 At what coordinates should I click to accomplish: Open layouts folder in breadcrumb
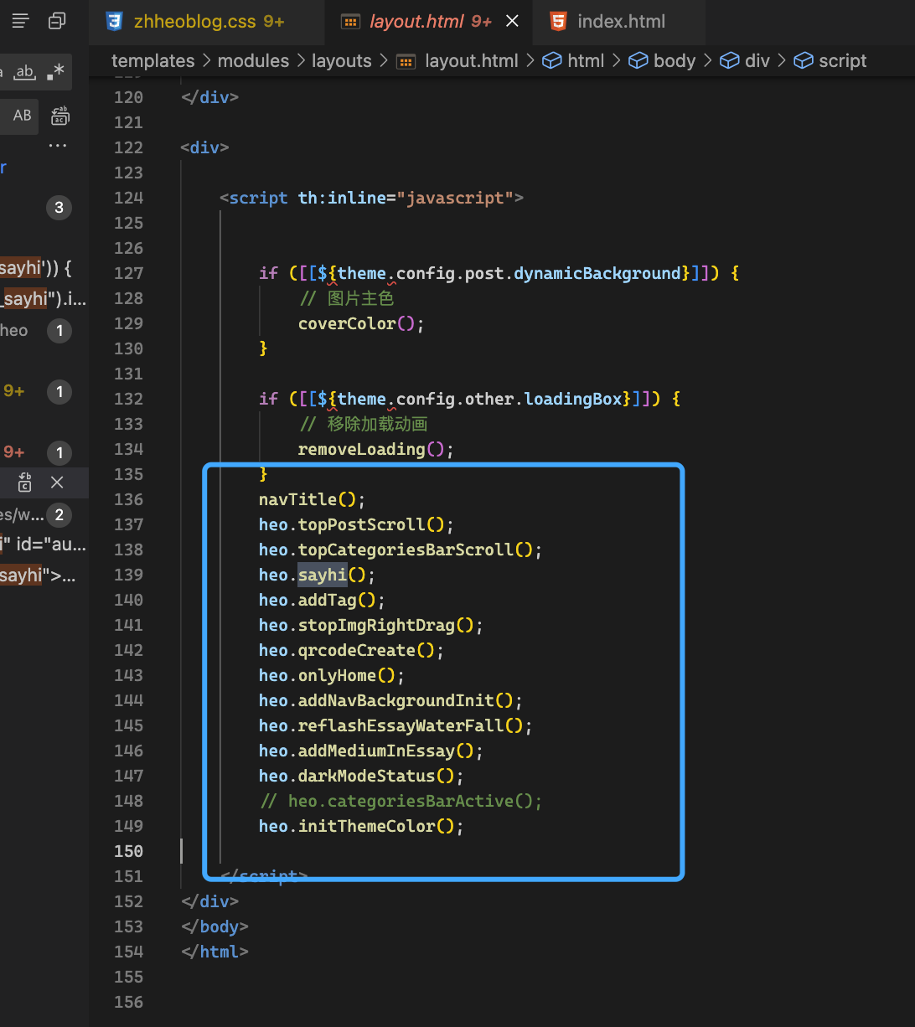pyautogui.click(x=341, y=61)
